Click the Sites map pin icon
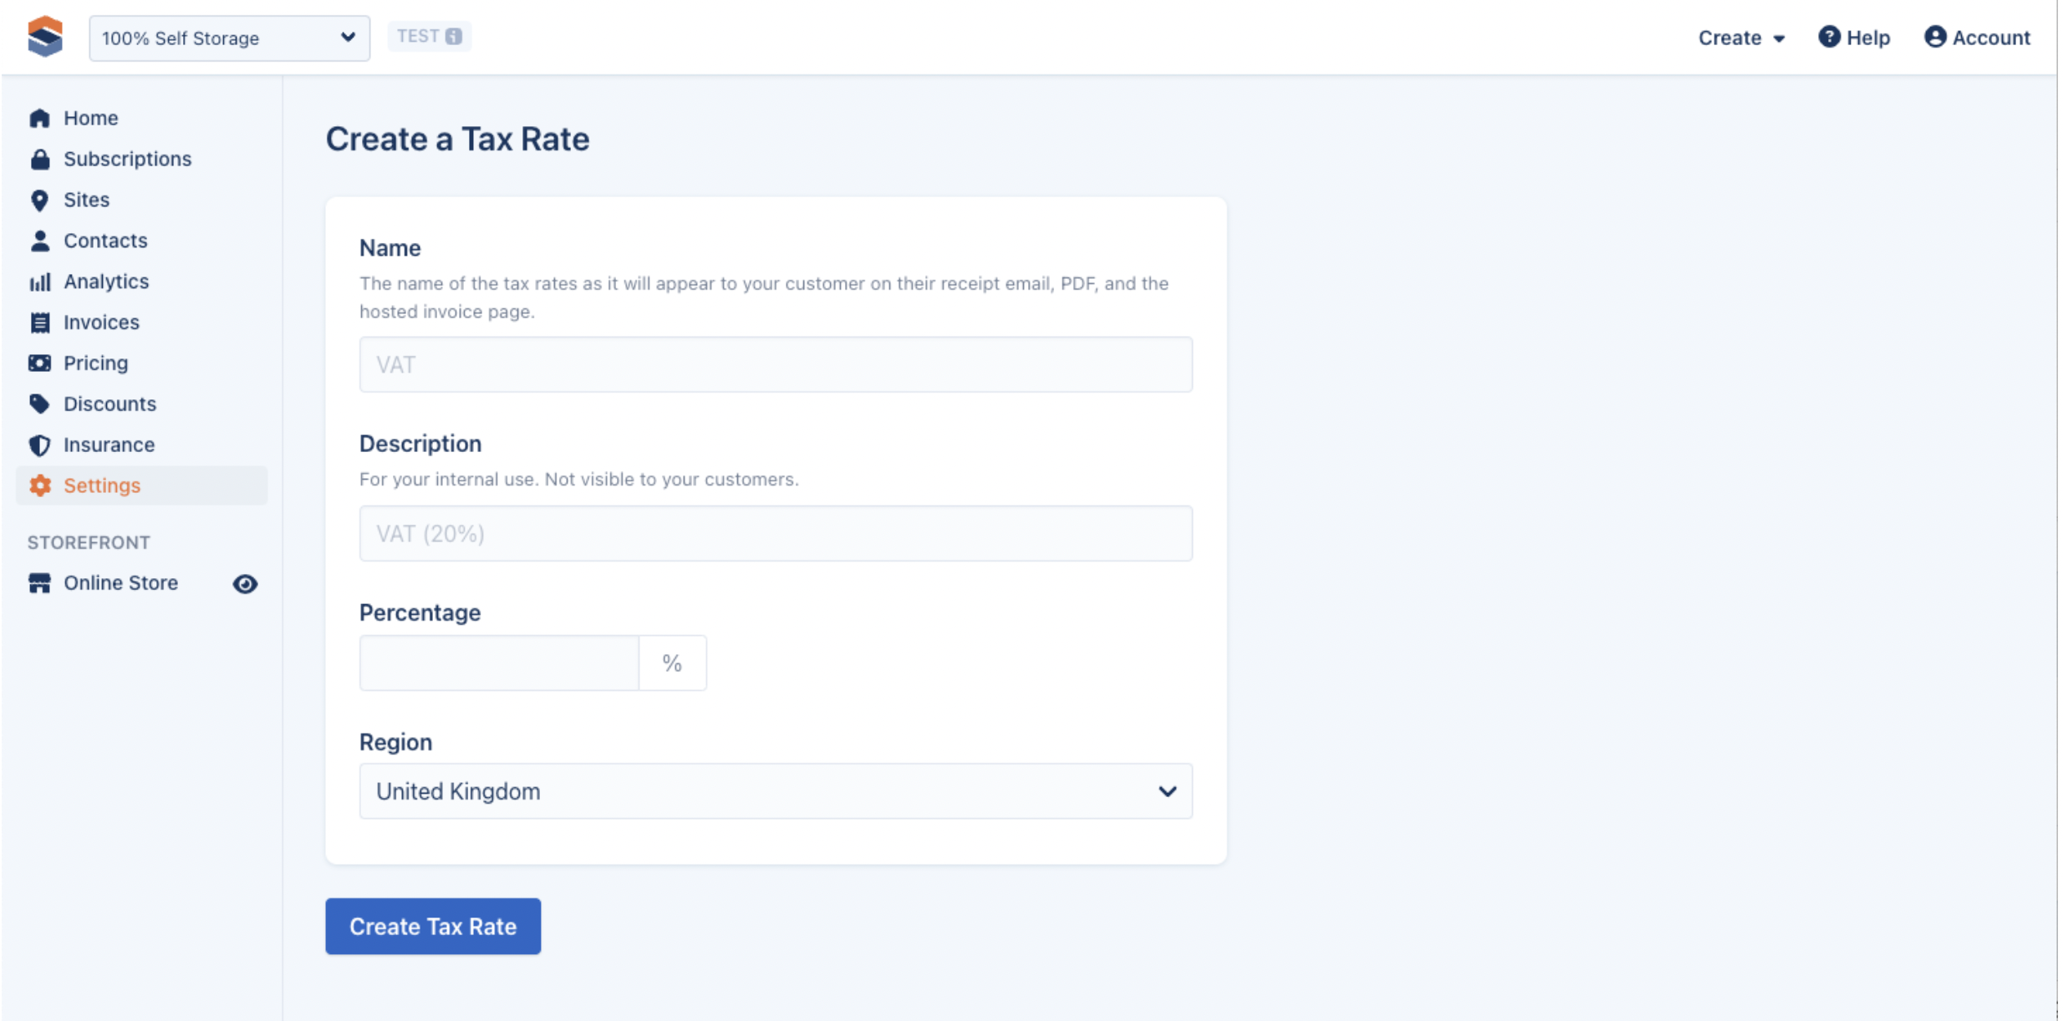The width and height of the screenshot is (2063, 1021). click(x=39, y=200)
